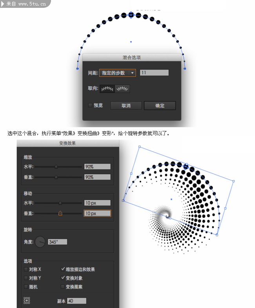
Task: Click the anchor point at arc top
Action: click(x=131, y=15)
